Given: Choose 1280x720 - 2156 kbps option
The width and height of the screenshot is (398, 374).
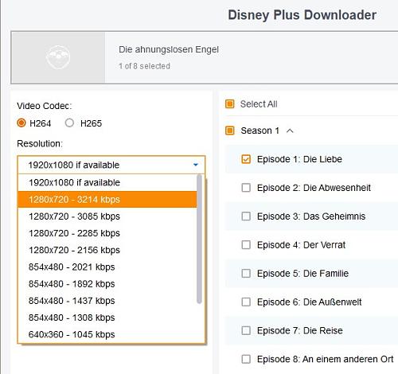Looking at the screenshot, I should [107, 250].
